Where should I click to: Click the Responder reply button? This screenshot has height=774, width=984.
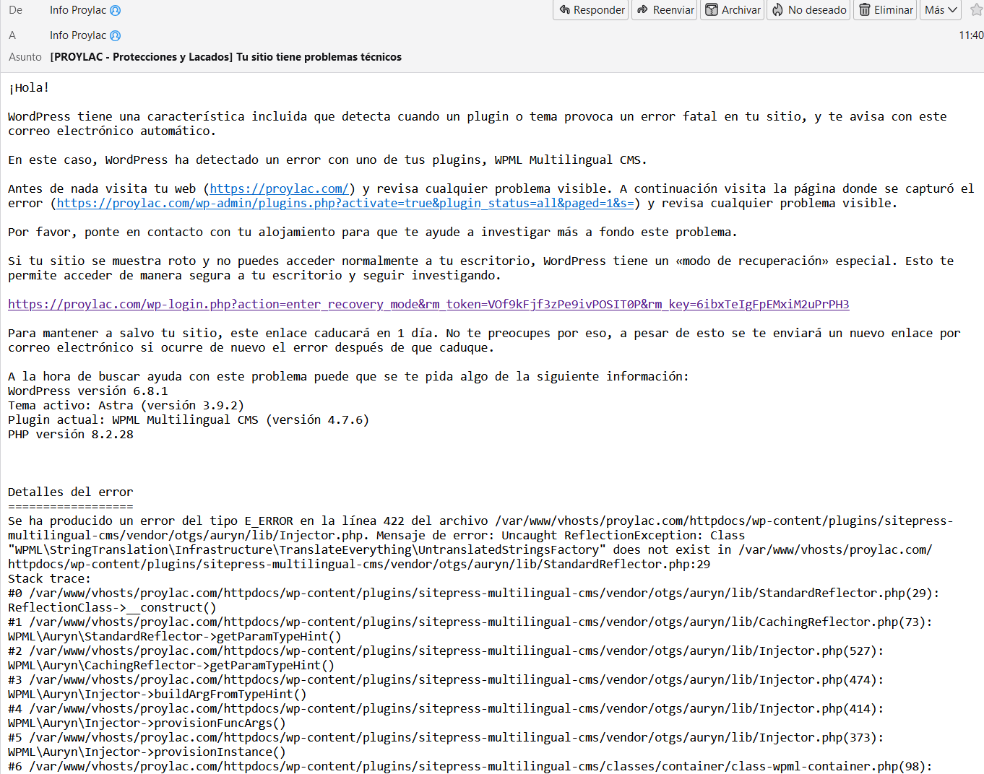(x=591, y=10)
